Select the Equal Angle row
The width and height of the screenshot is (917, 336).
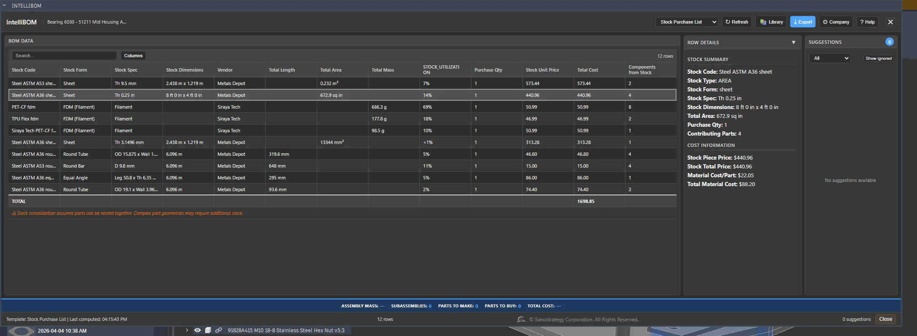pos(342,178)
